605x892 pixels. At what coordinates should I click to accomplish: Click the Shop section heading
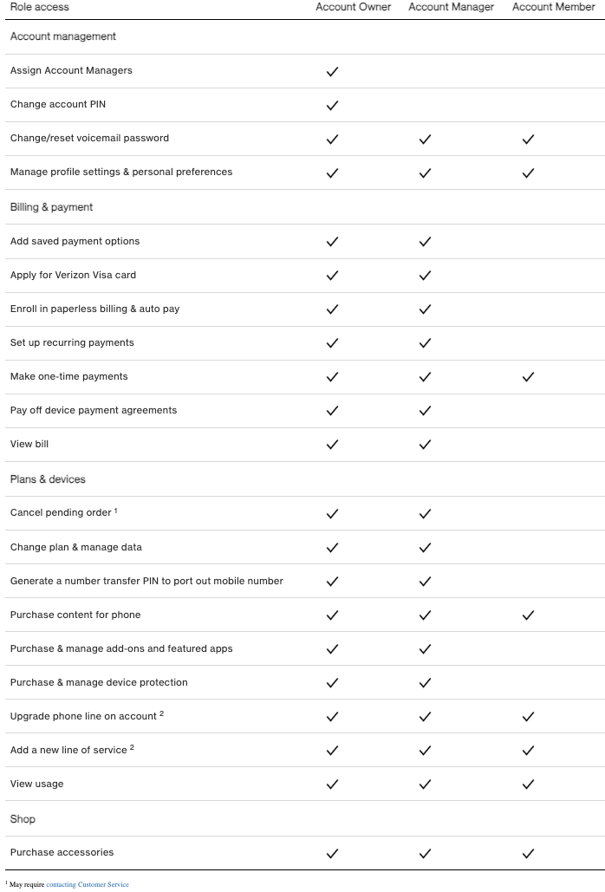[x=23, y=819]
